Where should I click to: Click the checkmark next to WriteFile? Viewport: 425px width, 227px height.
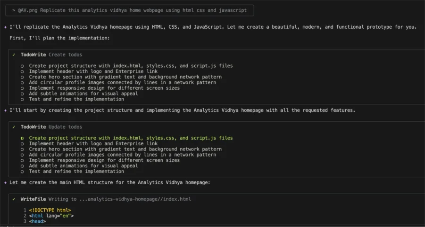click(14, 199)
